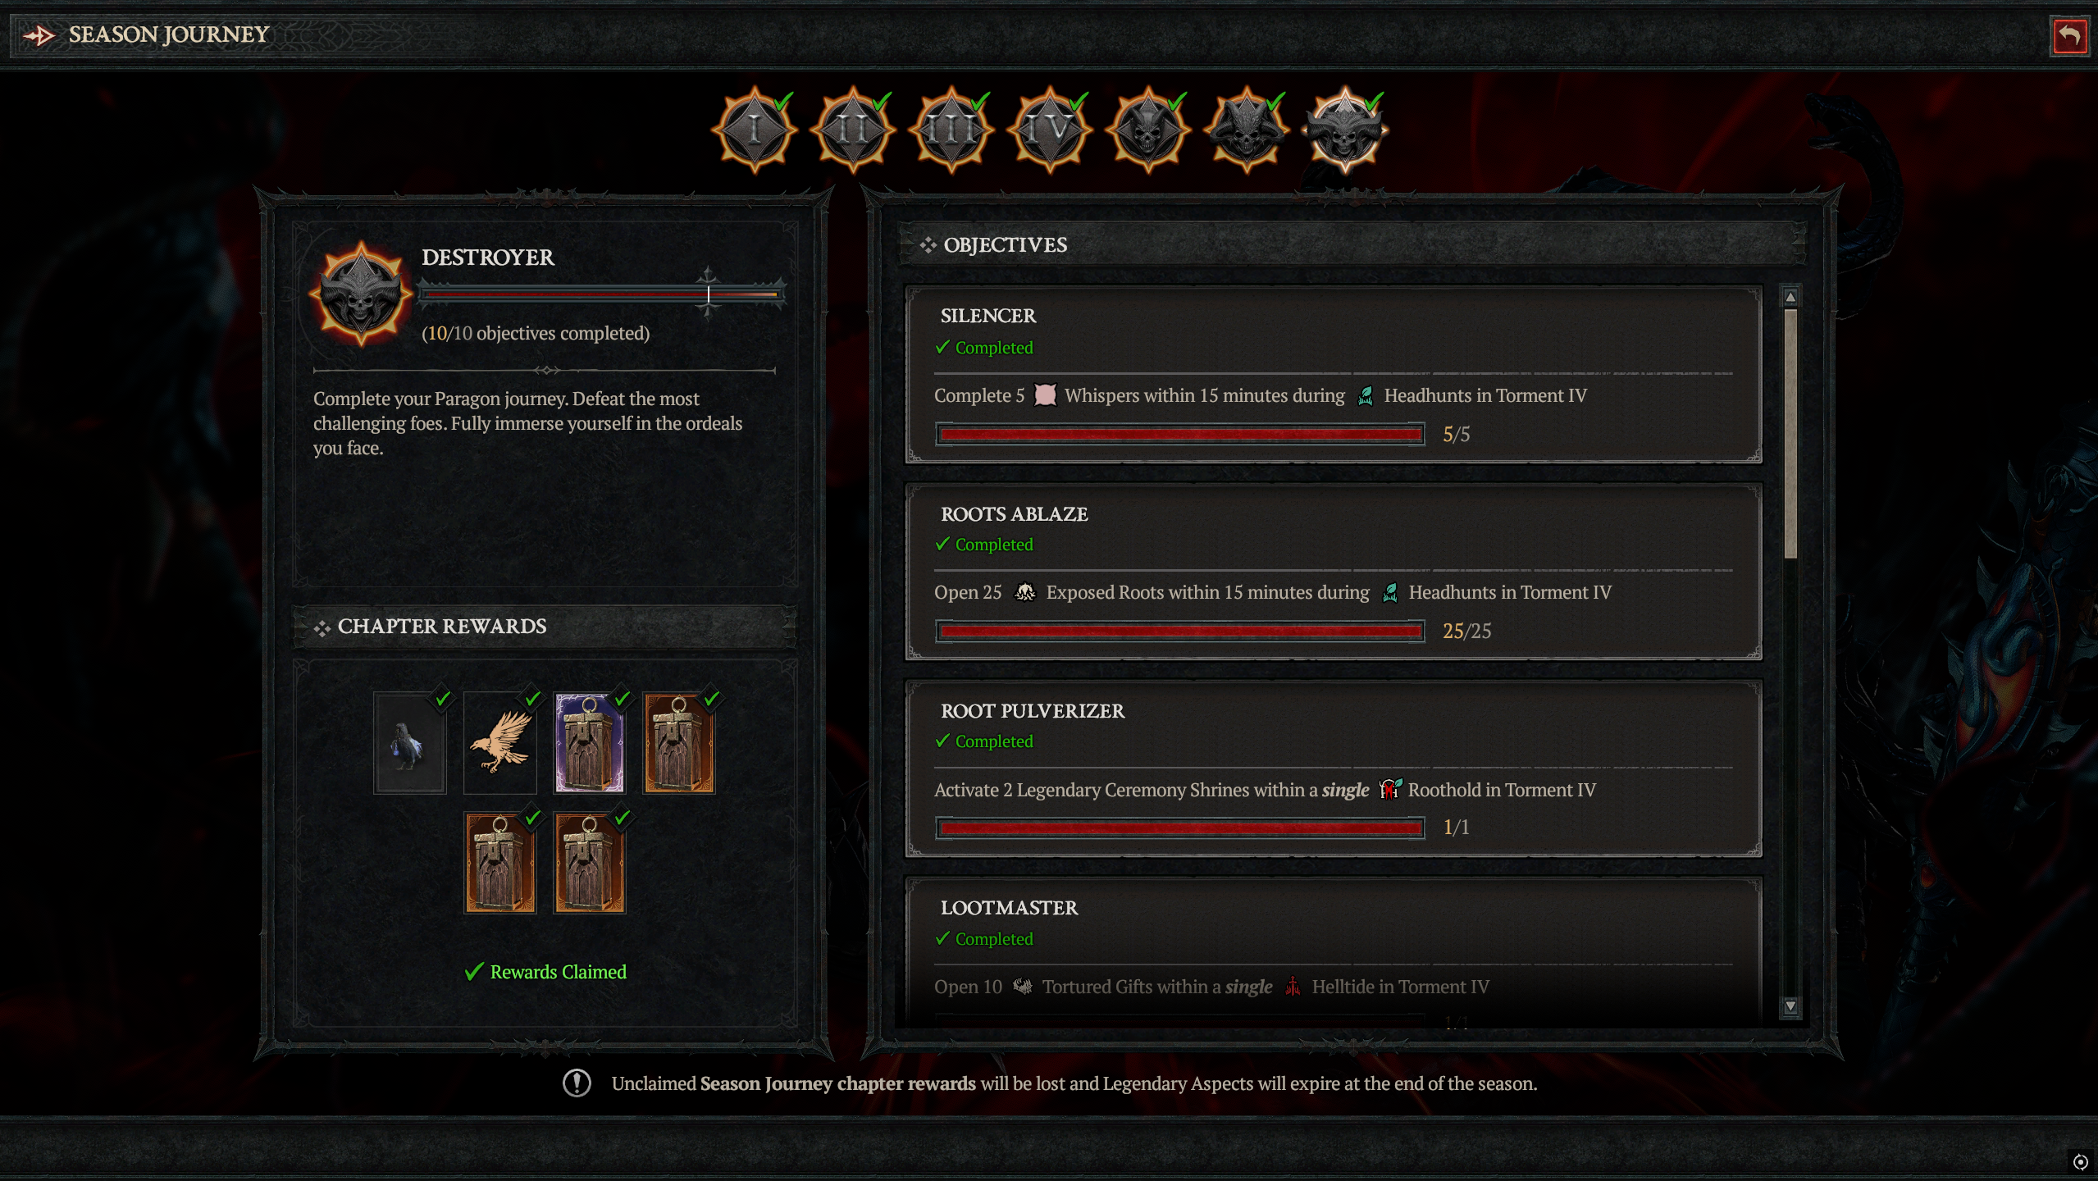The image size is (2098, 1181).
Task: Select the highlighted Destroyer chapter badge
Action: tap(1345, 130)
